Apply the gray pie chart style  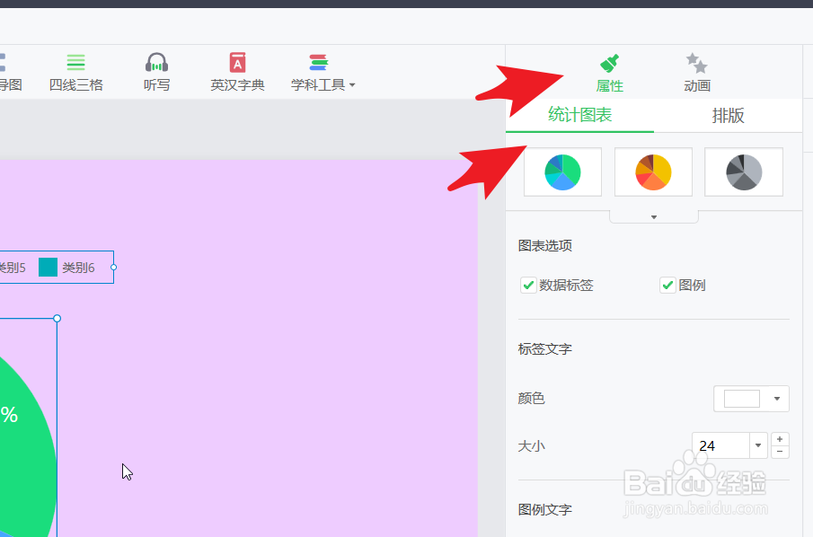pyautogui.click(x=744, y=172)
